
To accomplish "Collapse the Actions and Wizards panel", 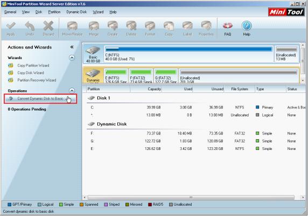I will pos(72,47).
